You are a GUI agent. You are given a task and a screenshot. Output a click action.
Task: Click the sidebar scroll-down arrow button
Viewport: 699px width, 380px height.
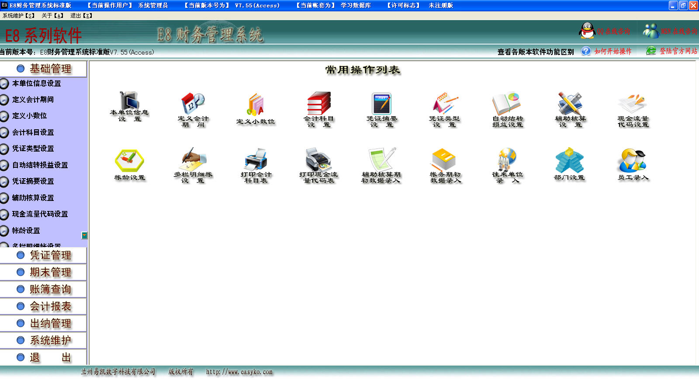pyautogui.click(x=84, y=235)
